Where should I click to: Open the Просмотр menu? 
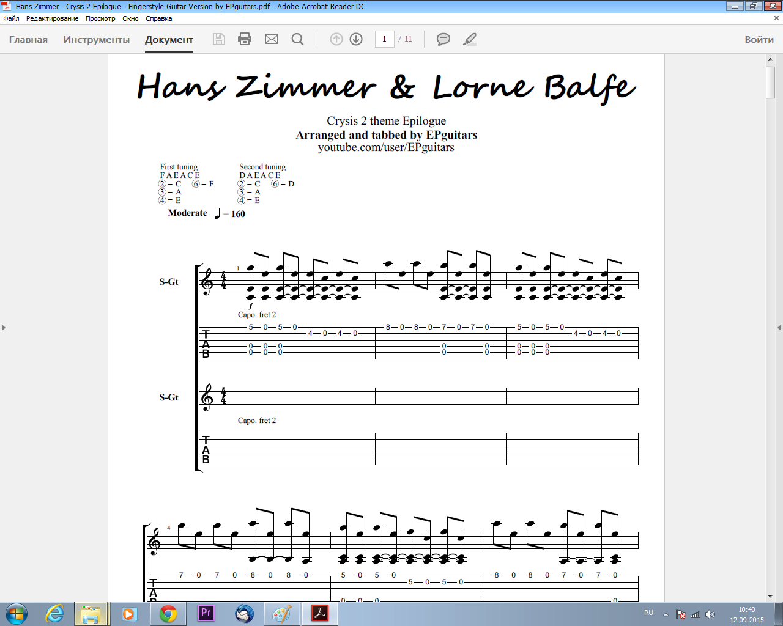coord(100,18)
